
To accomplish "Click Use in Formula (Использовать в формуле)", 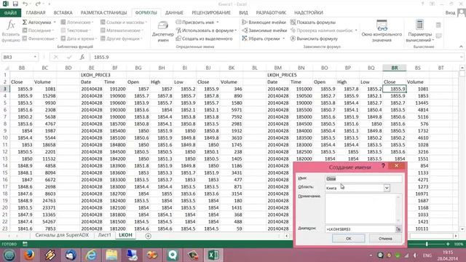I will pyautogui.click(x=206, y=31).
